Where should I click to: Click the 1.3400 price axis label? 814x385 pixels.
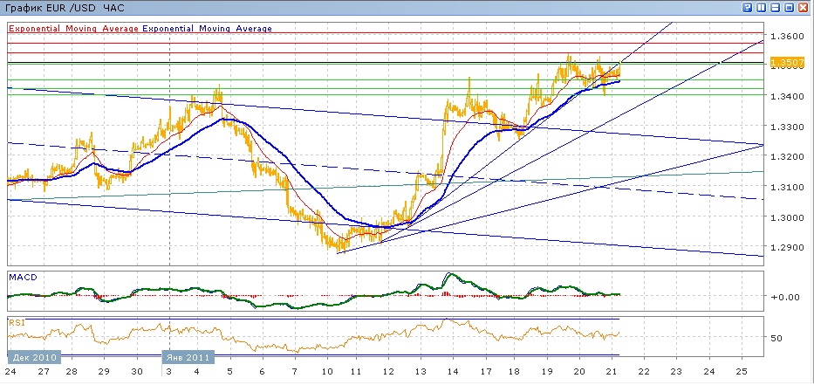pyautogui.click(x=787, y=96)
